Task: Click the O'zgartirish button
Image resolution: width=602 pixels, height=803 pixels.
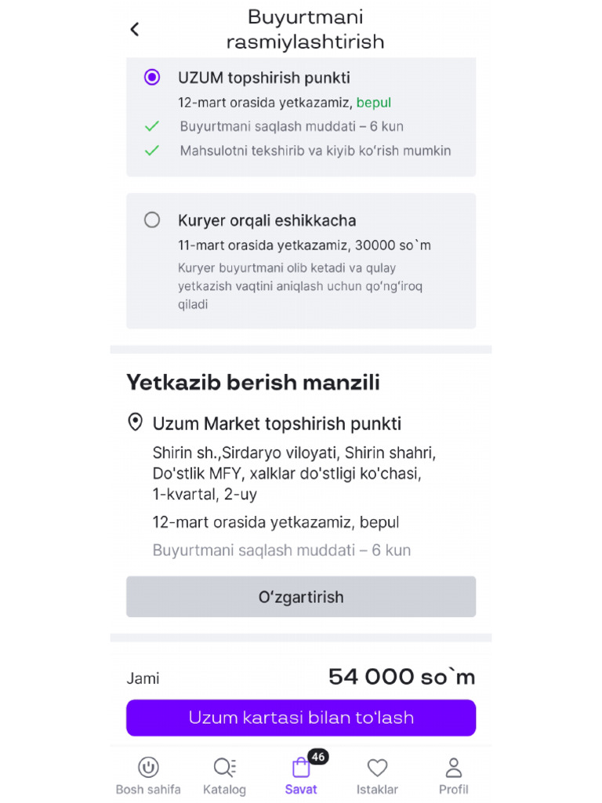Action: 301,597
